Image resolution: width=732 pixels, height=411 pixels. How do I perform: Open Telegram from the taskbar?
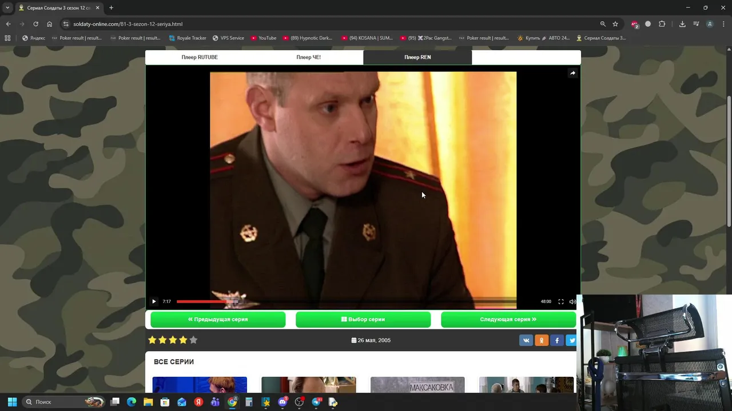[316, 402]
